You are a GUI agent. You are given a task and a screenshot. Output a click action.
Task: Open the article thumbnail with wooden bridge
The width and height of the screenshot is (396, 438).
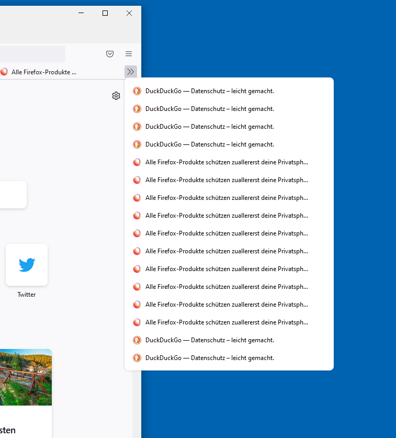(x=26, y=377)
